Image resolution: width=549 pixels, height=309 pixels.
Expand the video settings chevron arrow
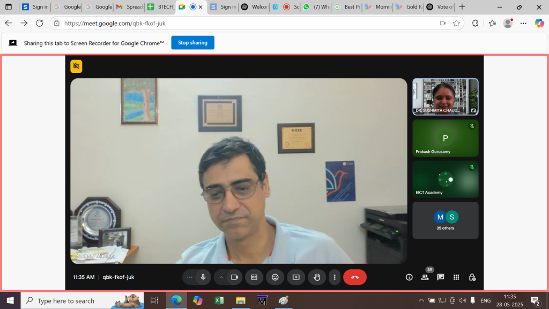point(221,277)
